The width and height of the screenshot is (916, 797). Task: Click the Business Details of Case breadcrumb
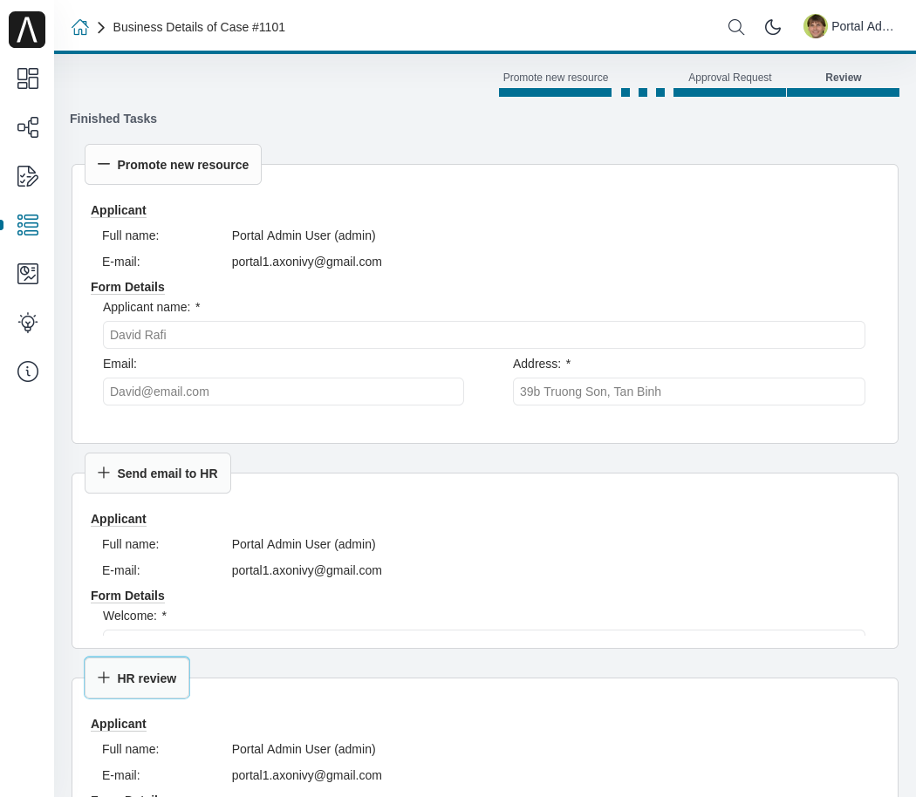pos(199,27)
